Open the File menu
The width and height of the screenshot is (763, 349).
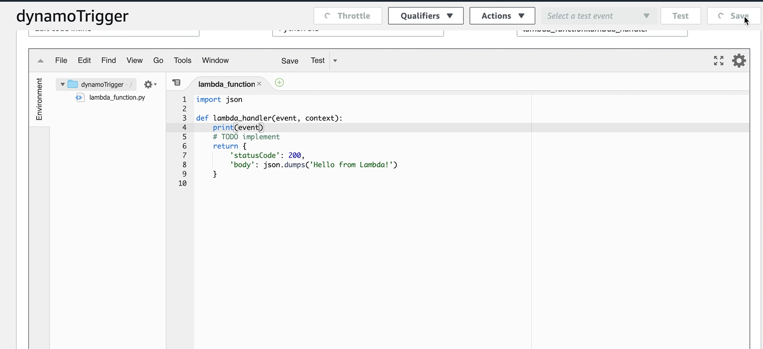coord(61,61)
